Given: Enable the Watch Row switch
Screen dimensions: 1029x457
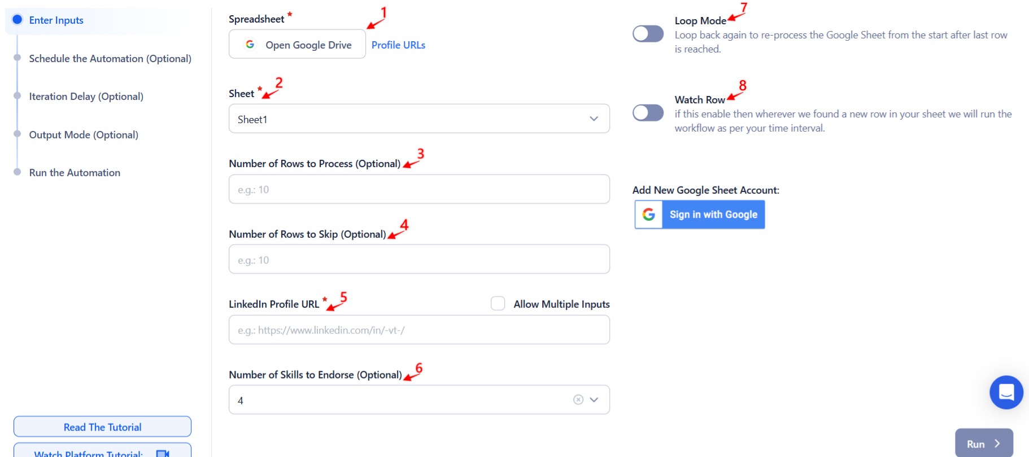Looking at the screenshot, I should (x=648, y=113).
